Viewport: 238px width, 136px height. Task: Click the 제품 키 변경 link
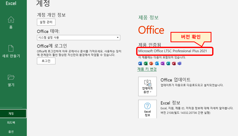point(147,69)
